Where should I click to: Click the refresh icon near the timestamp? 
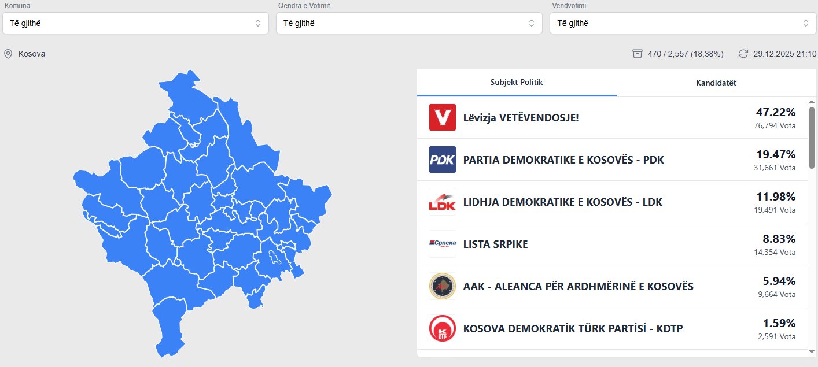[743, 54]
